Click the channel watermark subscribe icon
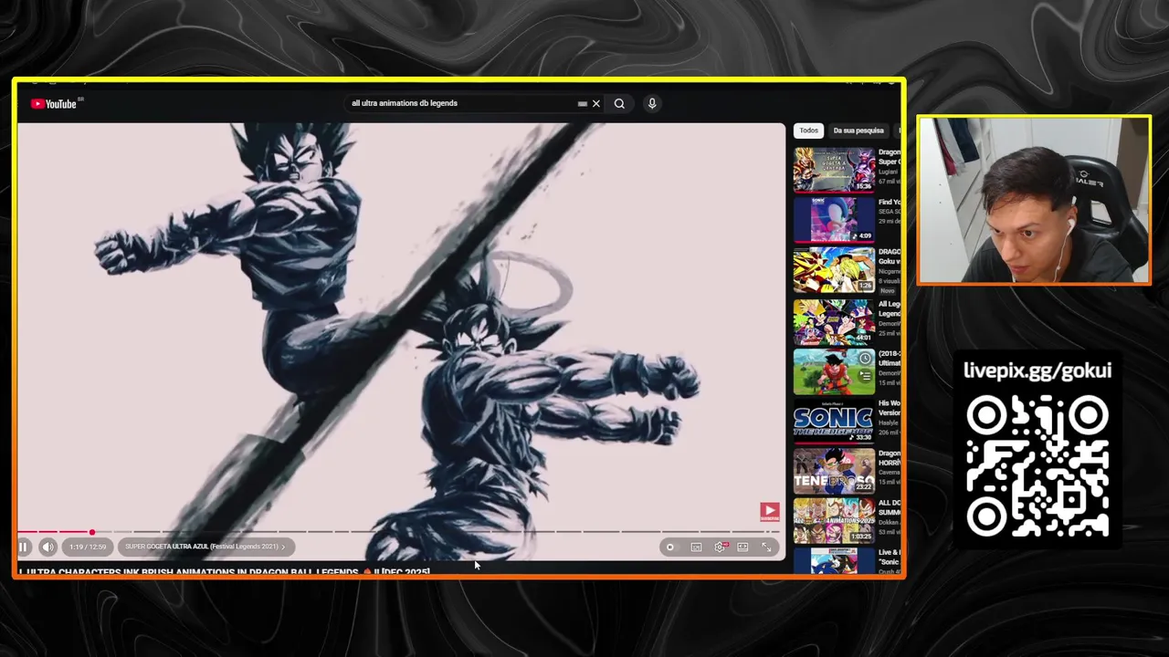The image size is (1169, 657). click(769, 512)
